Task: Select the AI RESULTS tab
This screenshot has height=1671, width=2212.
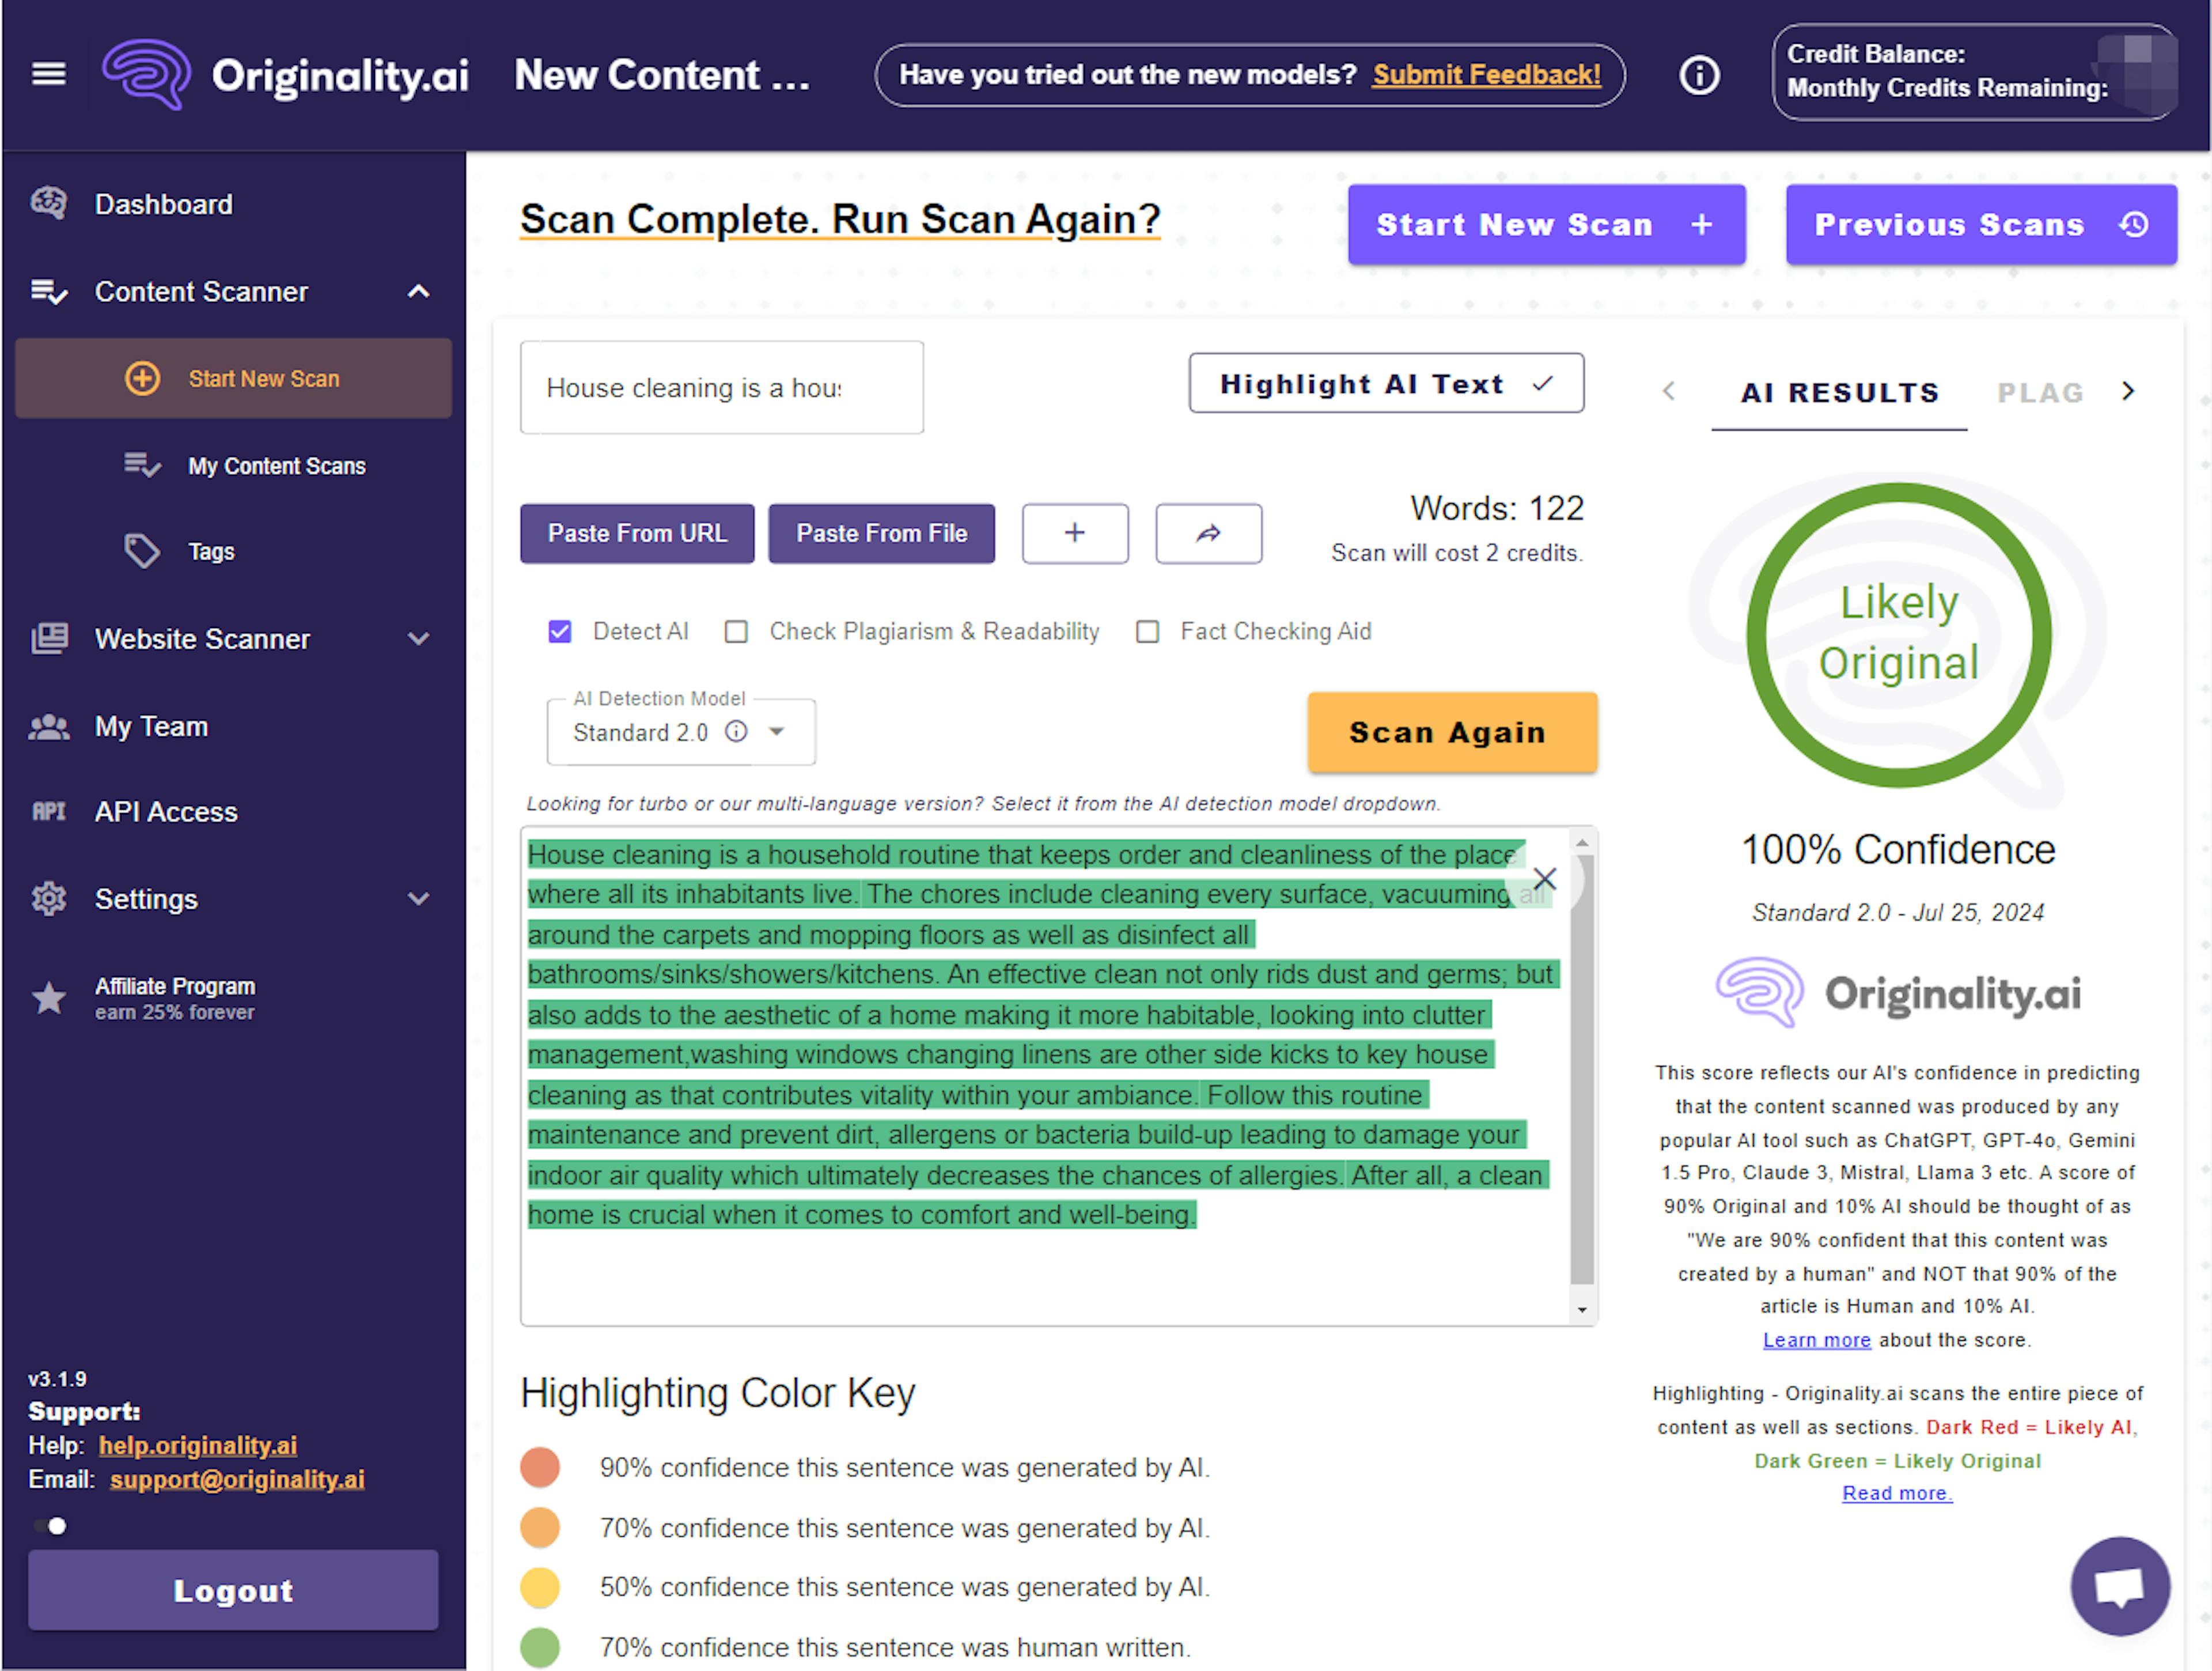Action: point(1839,392)
